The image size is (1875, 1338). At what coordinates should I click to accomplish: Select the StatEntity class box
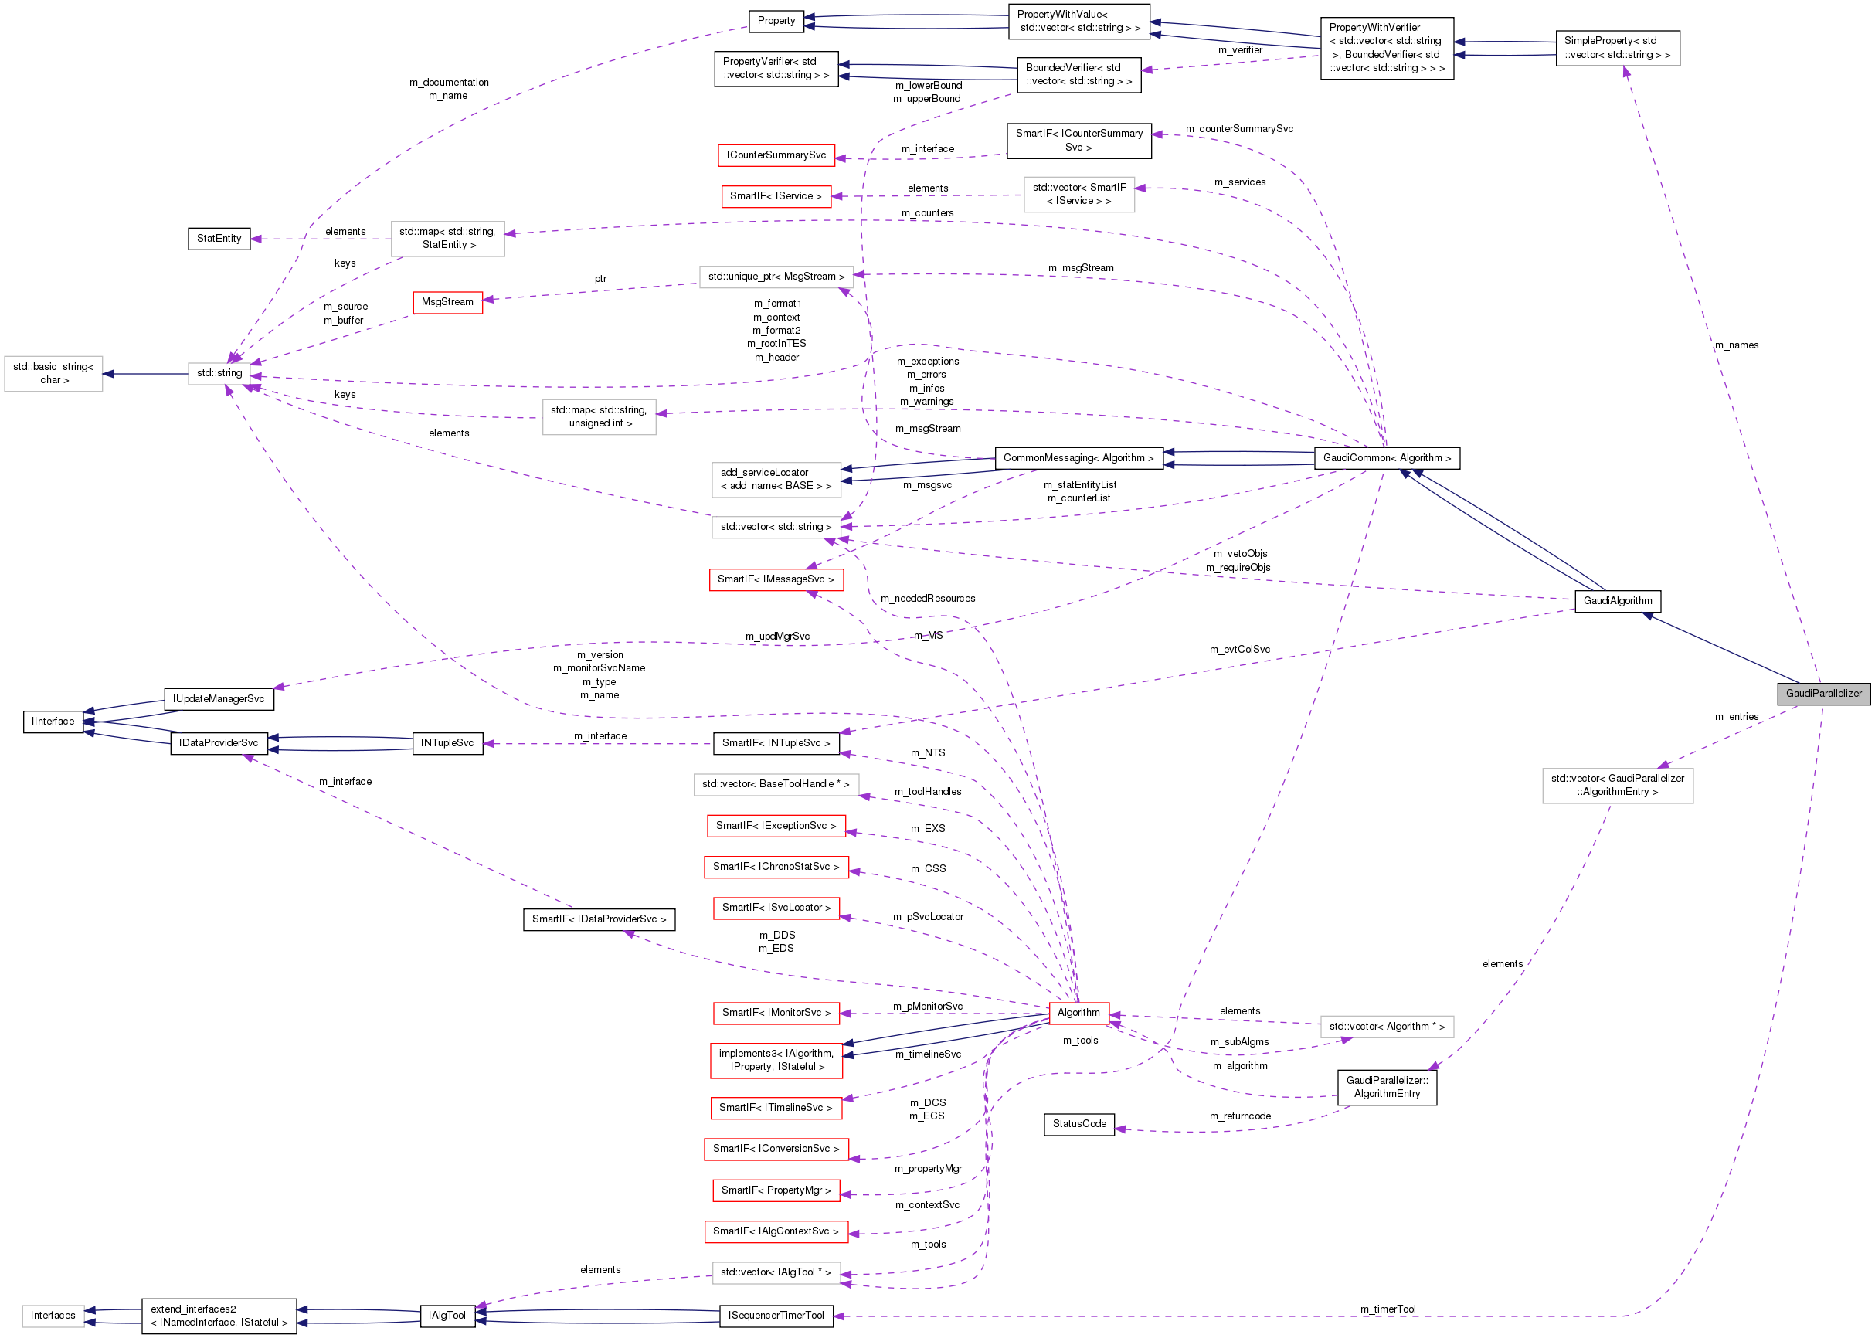tap(219, 238)
